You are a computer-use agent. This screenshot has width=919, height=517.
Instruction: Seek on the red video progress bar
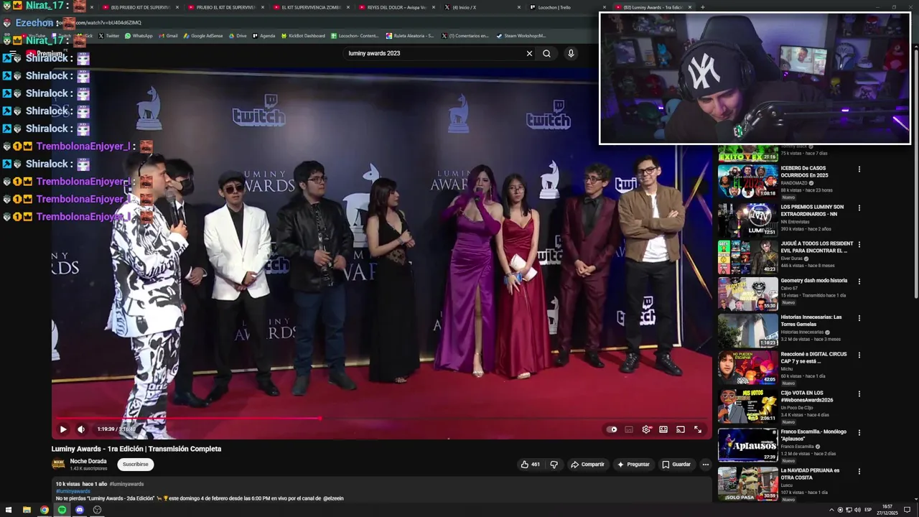click(381, 418)
